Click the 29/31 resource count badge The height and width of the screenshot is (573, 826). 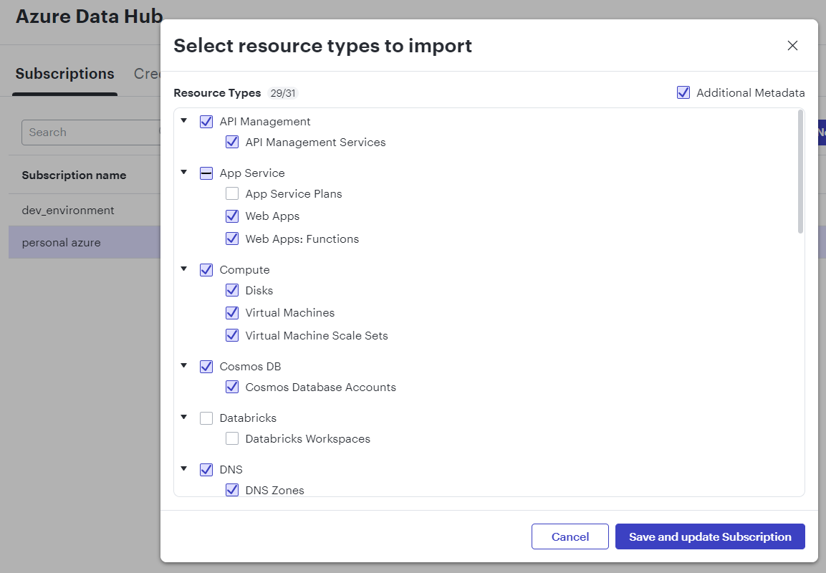[283, 93]
